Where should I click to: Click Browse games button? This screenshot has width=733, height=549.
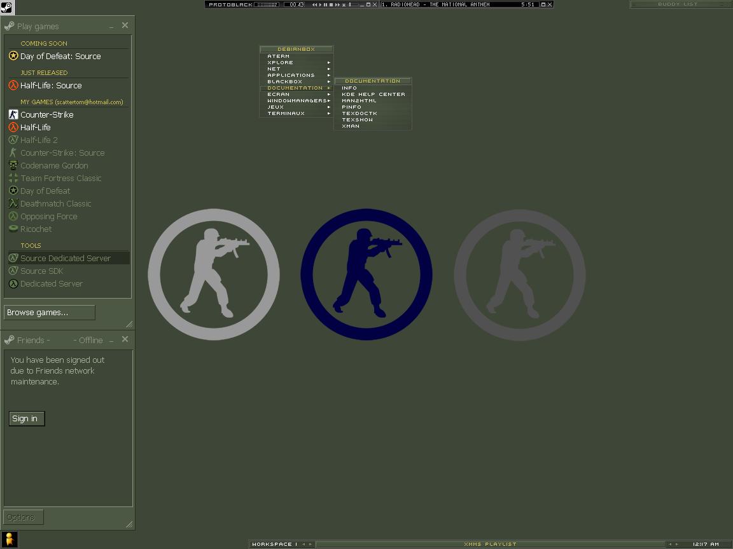coord(49,313)
